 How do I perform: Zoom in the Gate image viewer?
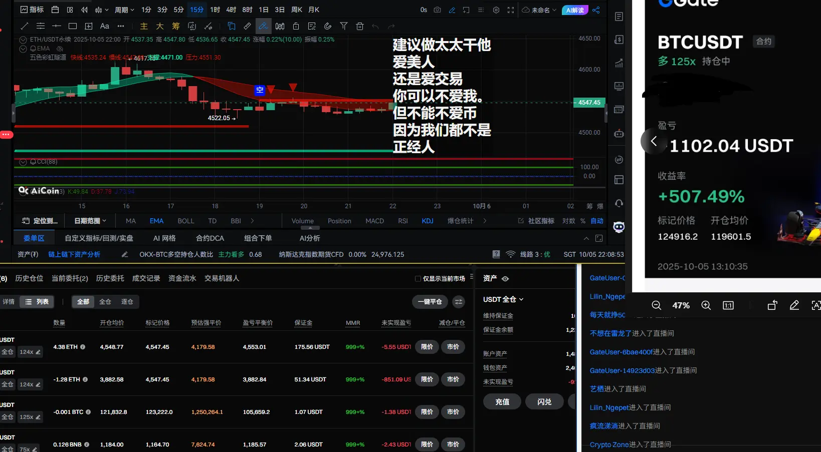click(x=706, y=305)
